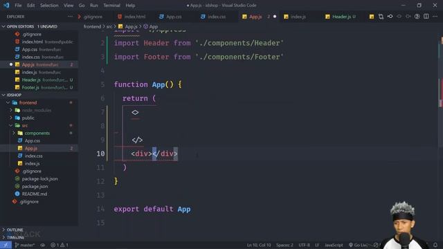The height and width of the screenshot is (249, 443).
Task: Click the Ln 10, Col 10 cursor position indicator
Action: [259, 245]
